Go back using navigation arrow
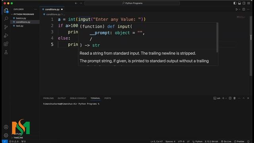254x143 pixels. 76,3
